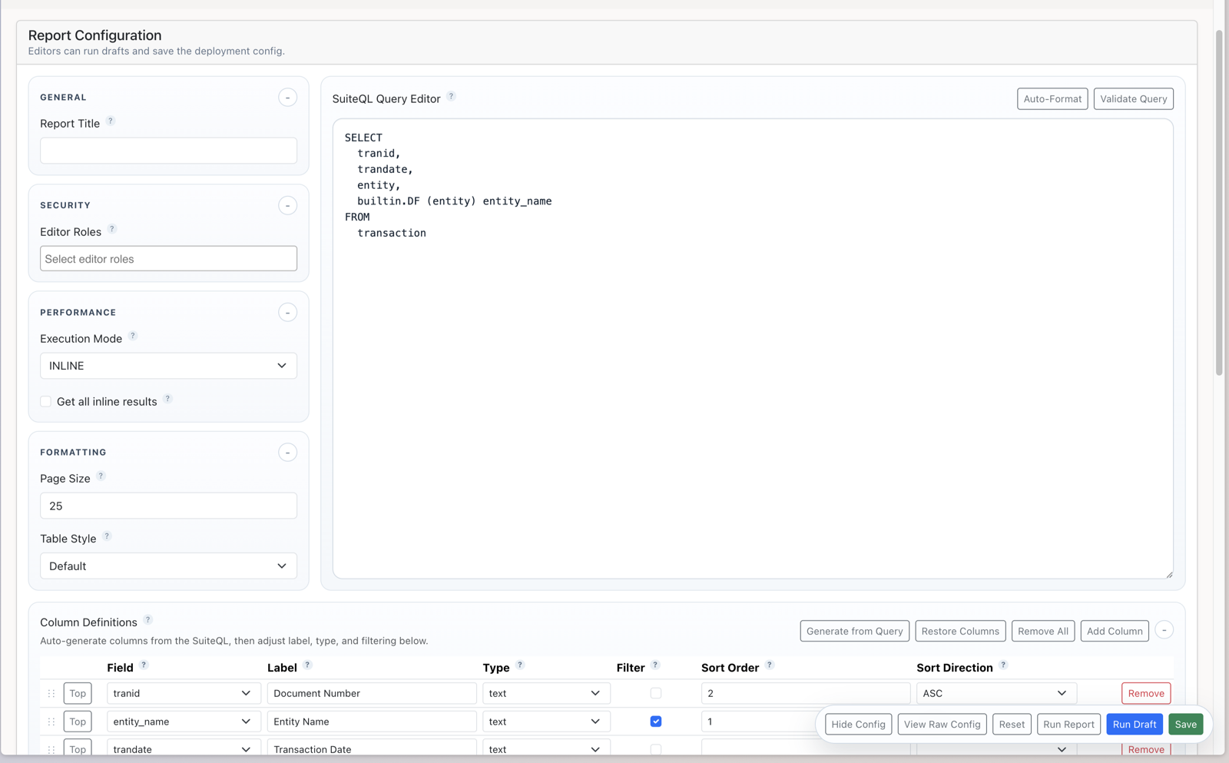Check the Filter box for Document Number row
The width and height of the screenshot is (1229, 763).
tap(655, 692)
